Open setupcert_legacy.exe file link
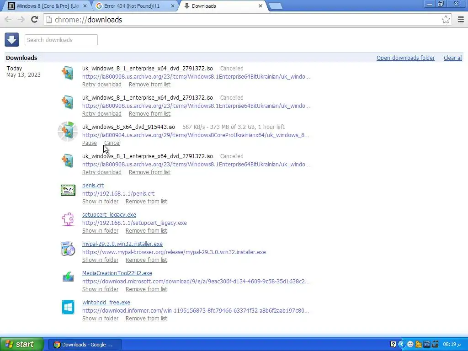Screen dimensions: 468x351 [x=109, y=215]
